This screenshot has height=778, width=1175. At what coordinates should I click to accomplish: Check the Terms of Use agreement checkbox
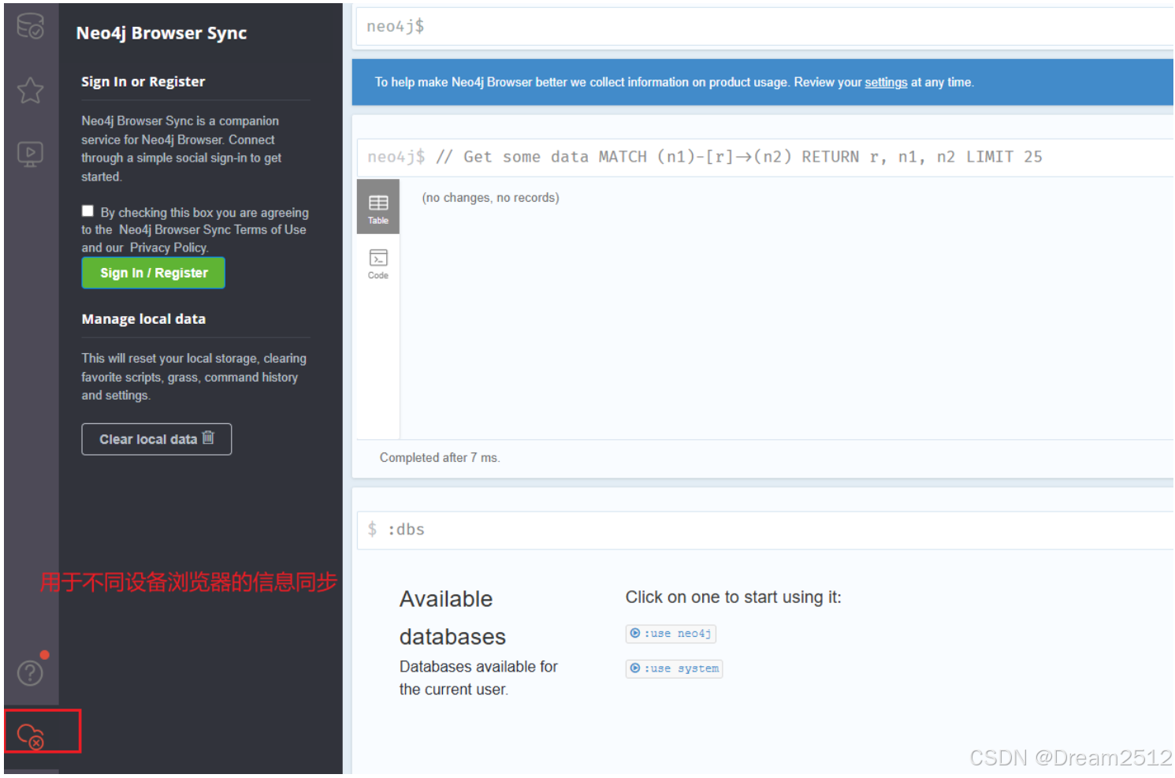click(x=87, y=210)
